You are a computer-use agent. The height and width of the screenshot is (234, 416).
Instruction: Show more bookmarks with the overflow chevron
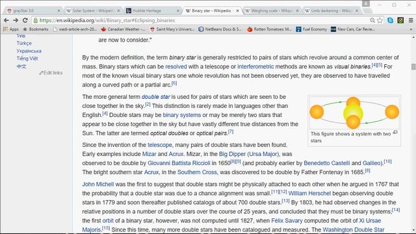411,29
